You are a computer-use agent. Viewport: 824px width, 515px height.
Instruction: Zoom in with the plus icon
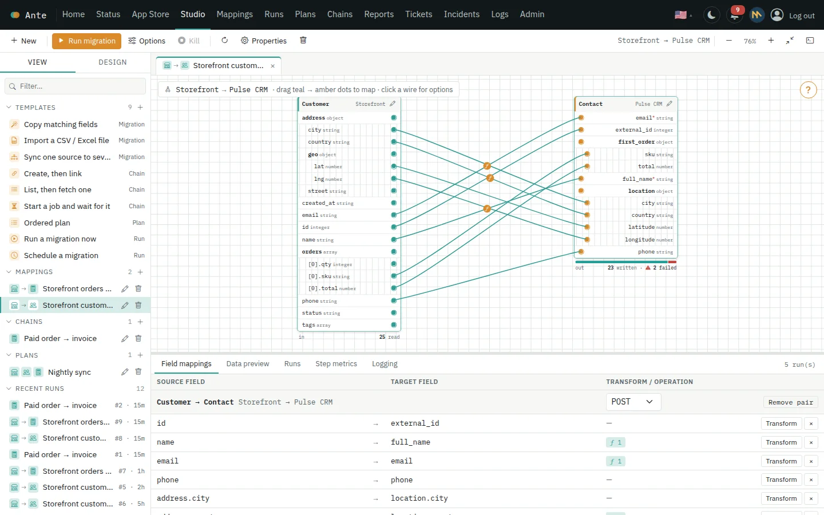[771, 41]
